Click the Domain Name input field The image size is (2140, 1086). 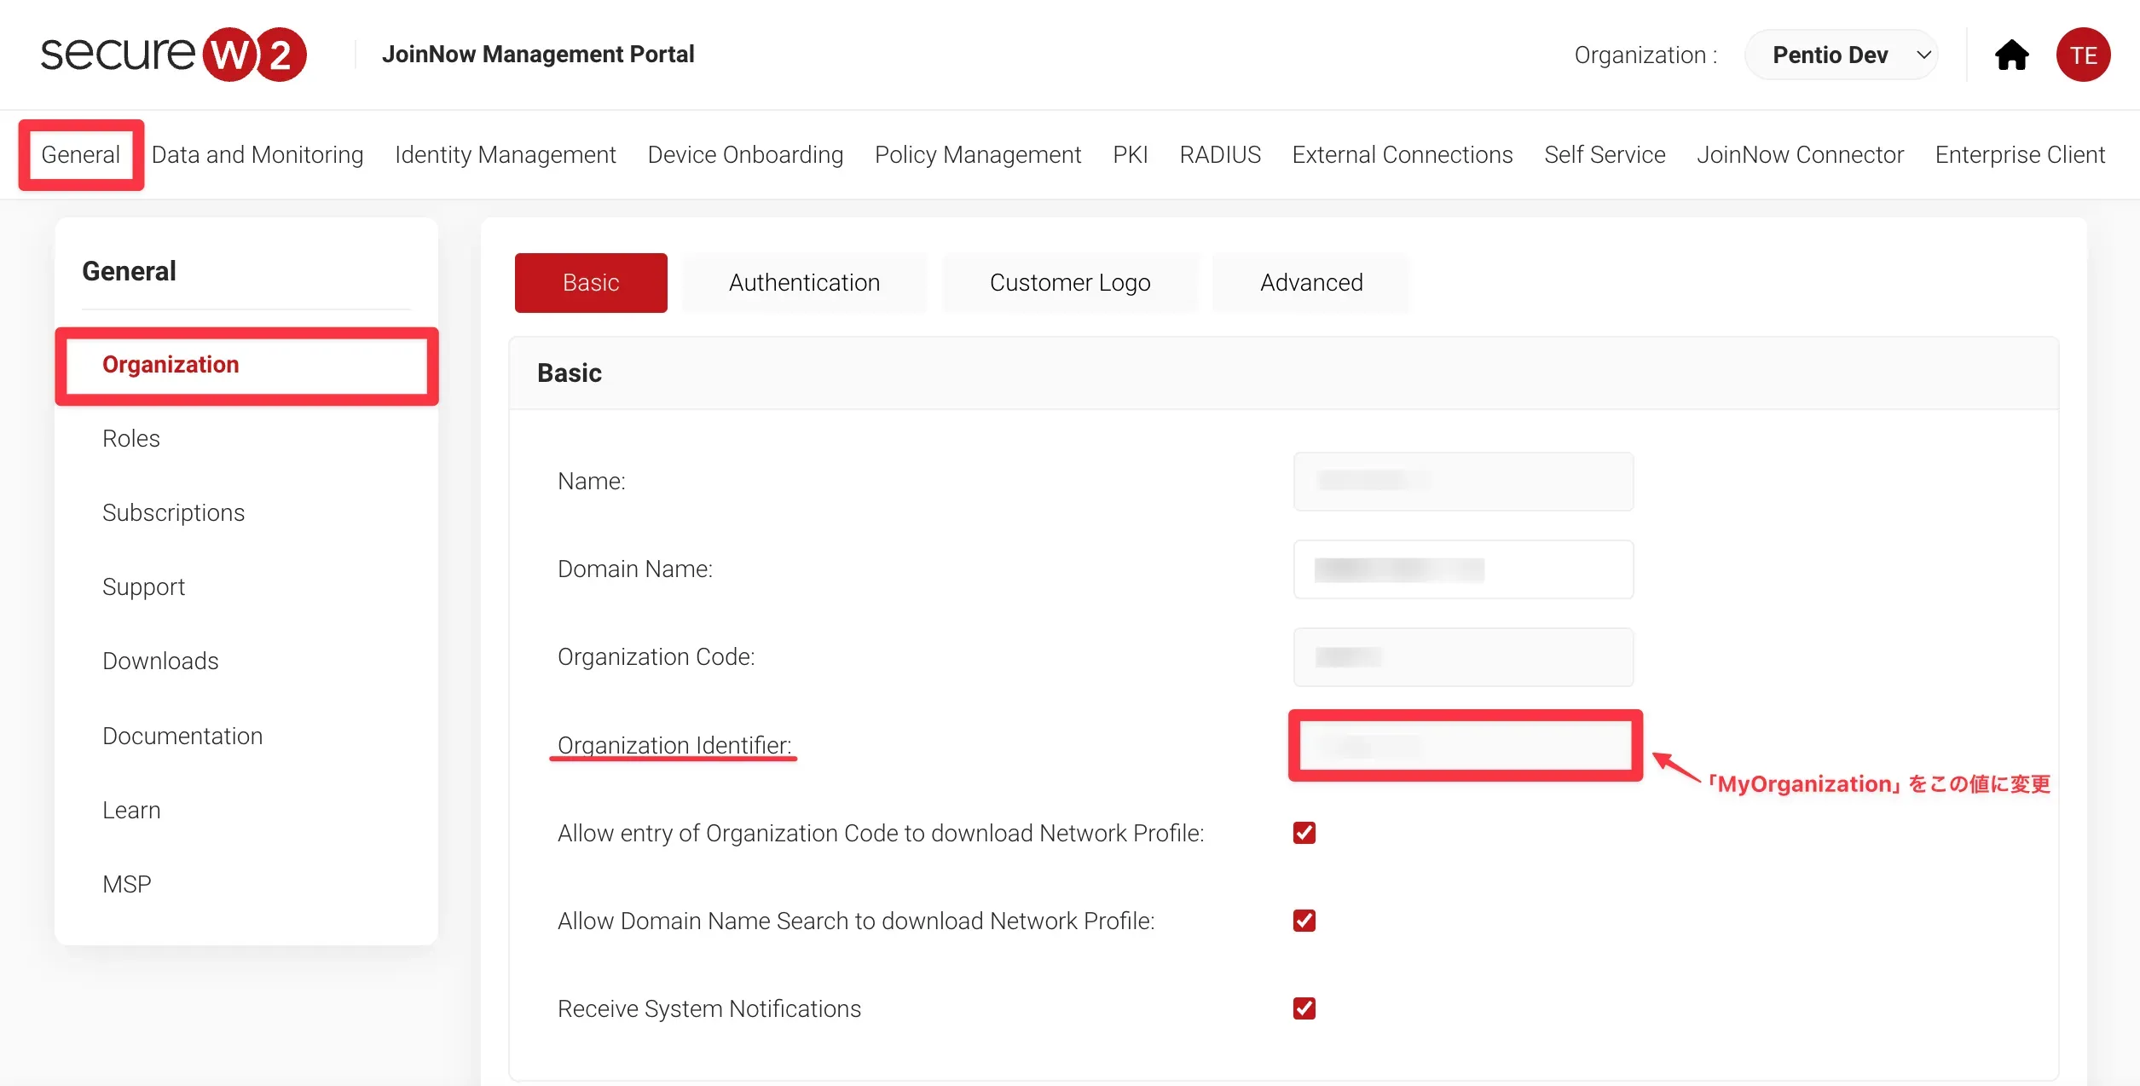[x=1464, y=569]
